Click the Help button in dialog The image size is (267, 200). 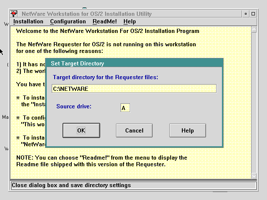(187, 130)
